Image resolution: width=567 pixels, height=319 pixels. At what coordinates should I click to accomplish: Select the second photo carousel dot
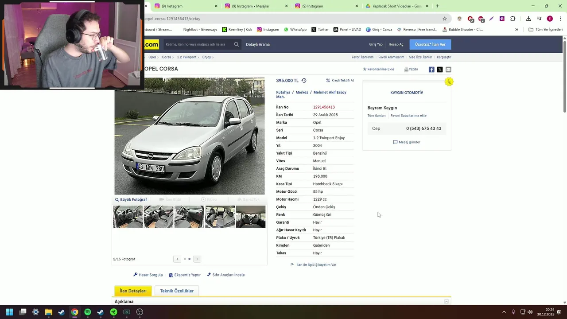click(190, 259)
